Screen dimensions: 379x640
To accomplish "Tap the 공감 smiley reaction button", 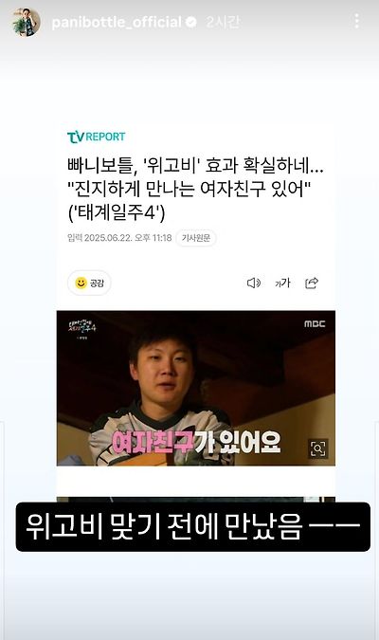I will 89,283.
